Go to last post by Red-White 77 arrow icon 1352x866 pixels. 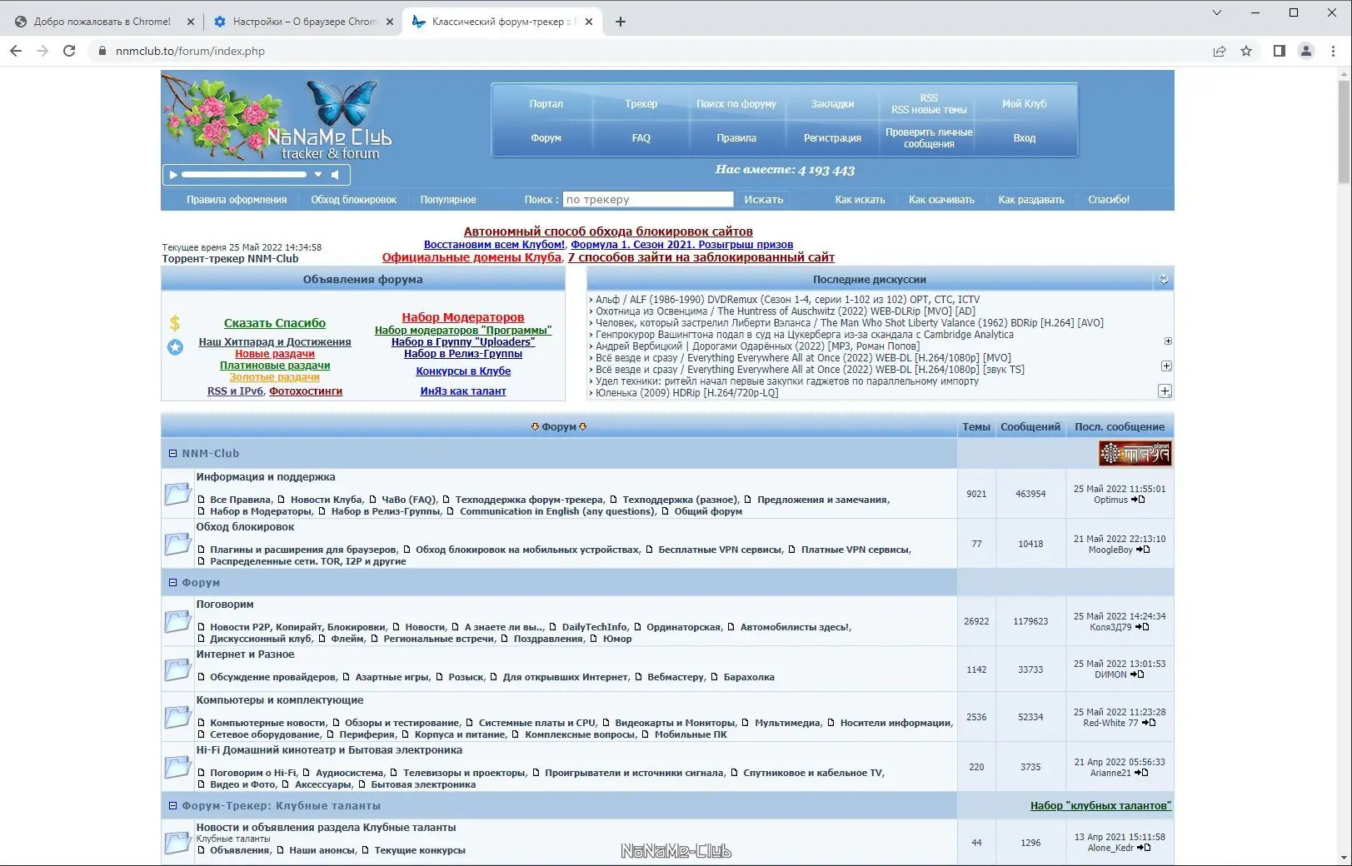click(x=1149, y=723)
